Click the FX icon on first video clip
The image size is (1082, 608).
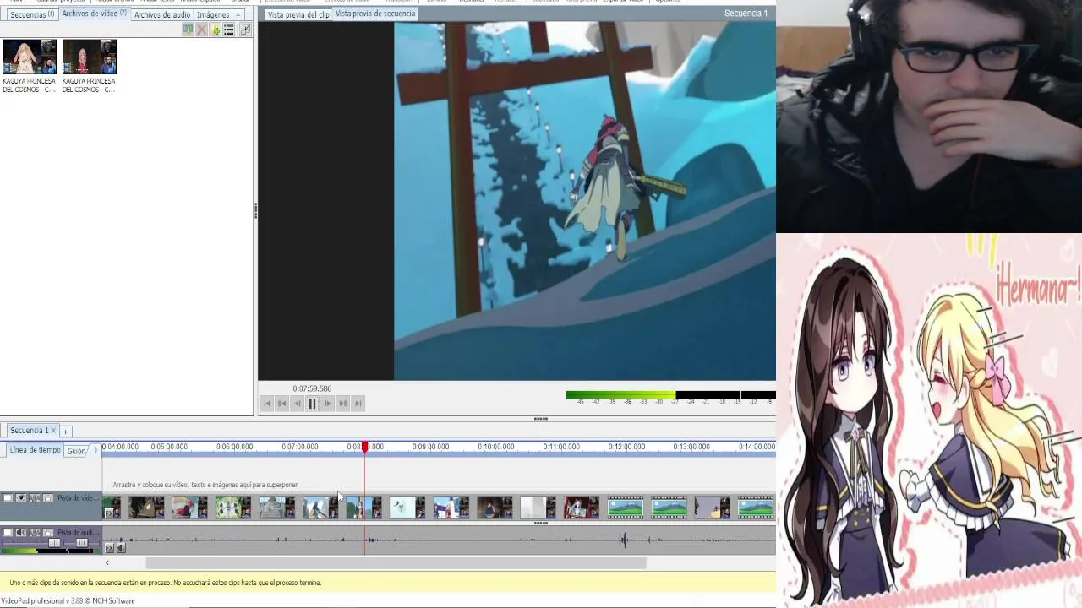pos(109,513)
